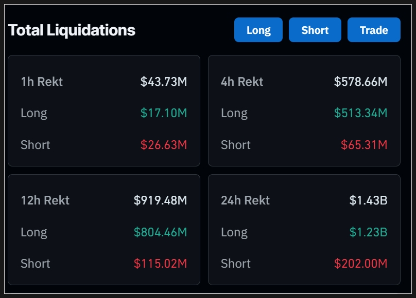Viewport: 416px width, 298px height.
Task: Select the $43.73M 1h total value
Action: click(164, 82)
